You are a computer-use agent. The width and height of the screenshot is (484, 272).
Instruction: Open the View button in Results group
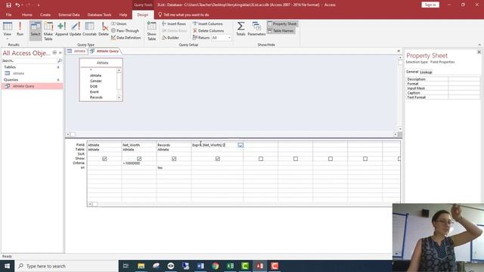[8, 30]
